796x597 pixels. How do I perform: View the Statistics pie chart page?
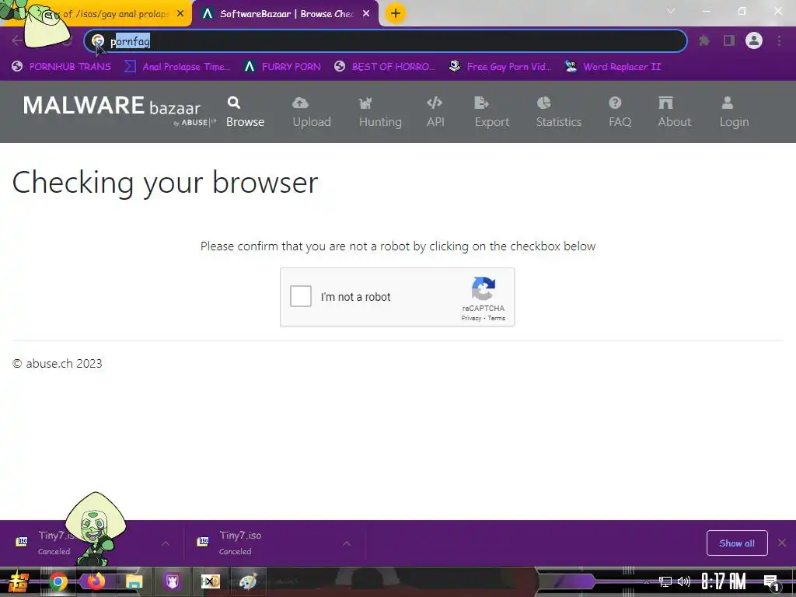pyautogui.click(x=558, y=112)
